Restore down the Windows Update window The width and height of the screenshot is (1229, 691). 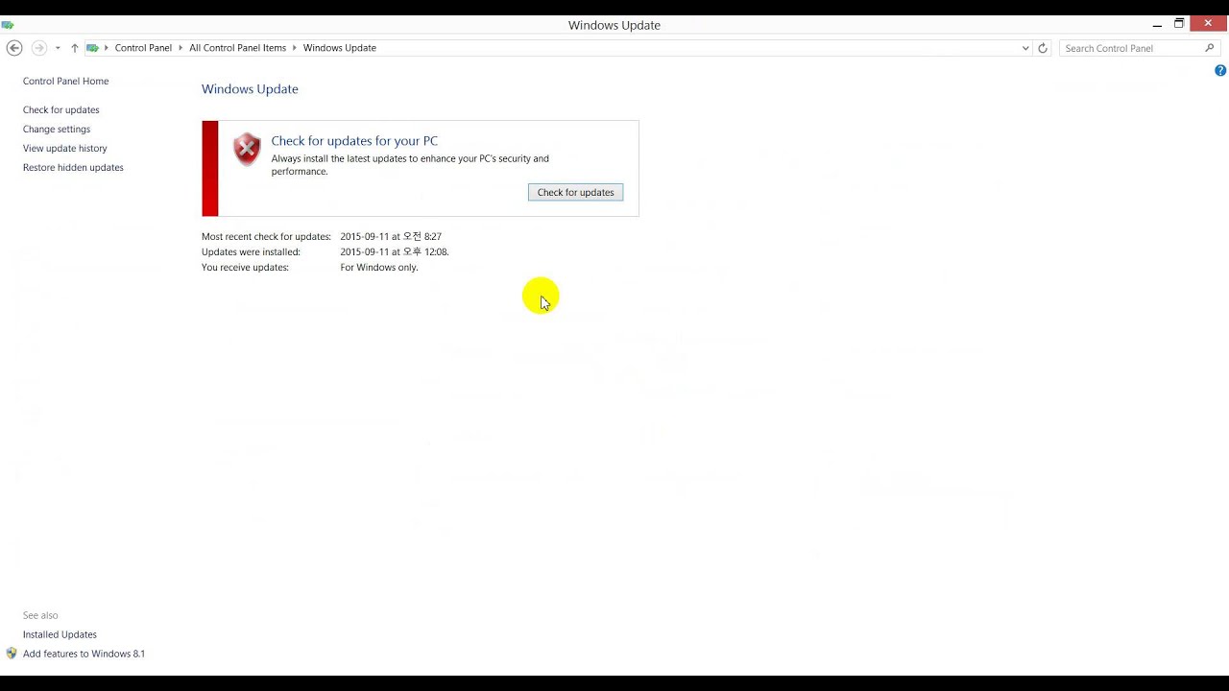tap(1179, 24)
